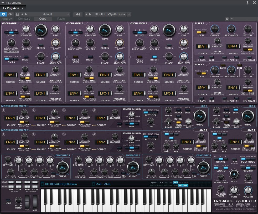Screen dimensions: 258x214
Task: Toggle Oscillator 1 RETRIG switch
Action: tap(41, 45)
